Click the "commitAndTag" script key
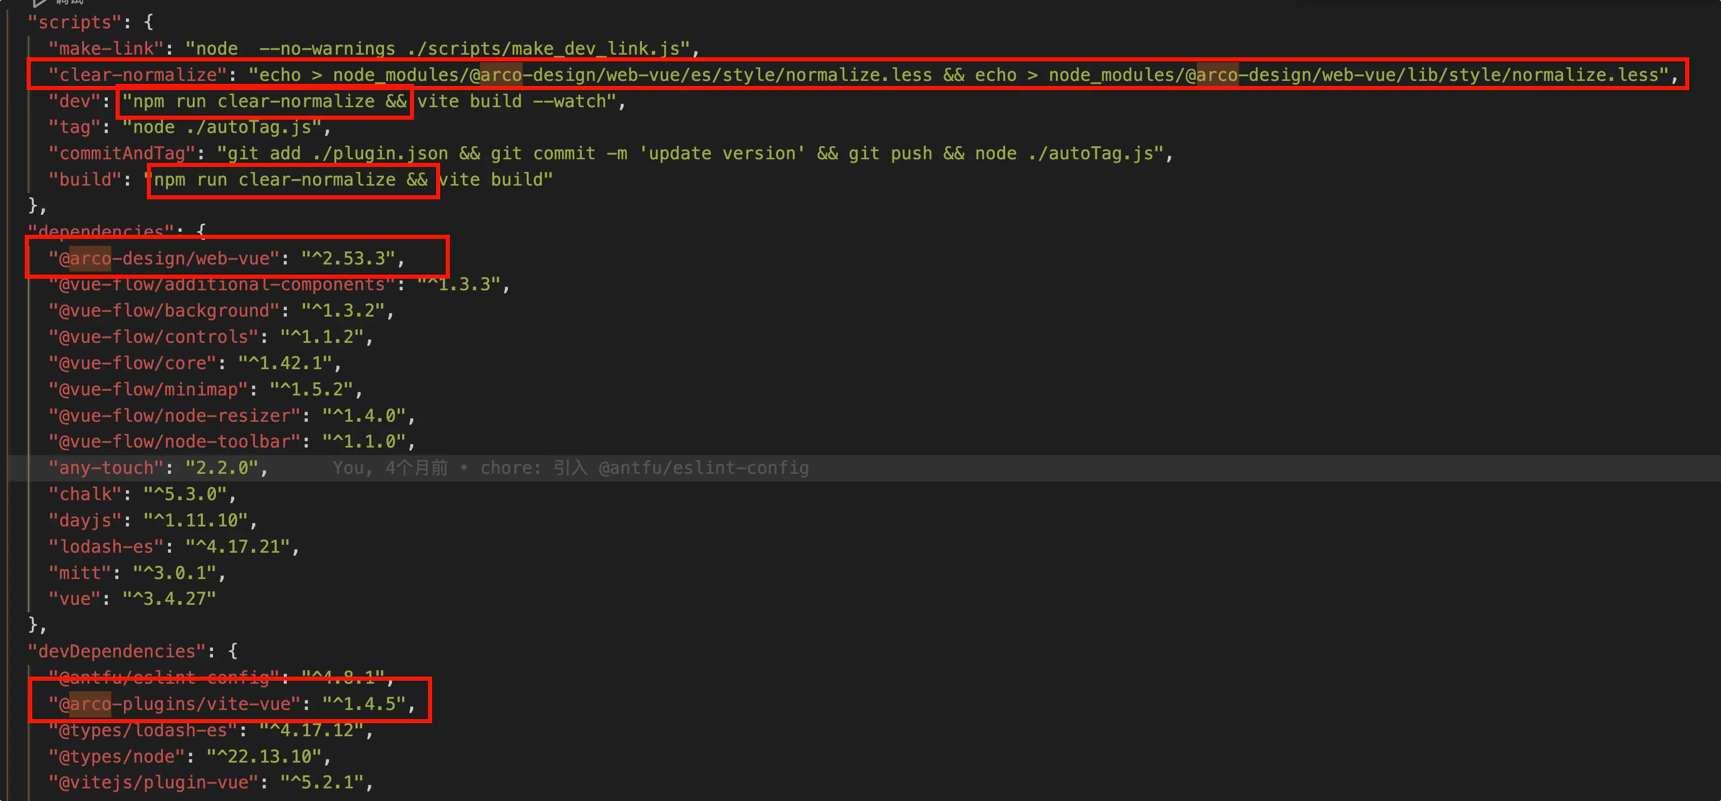The image size is (1721, 801). (x=121, y=154)
